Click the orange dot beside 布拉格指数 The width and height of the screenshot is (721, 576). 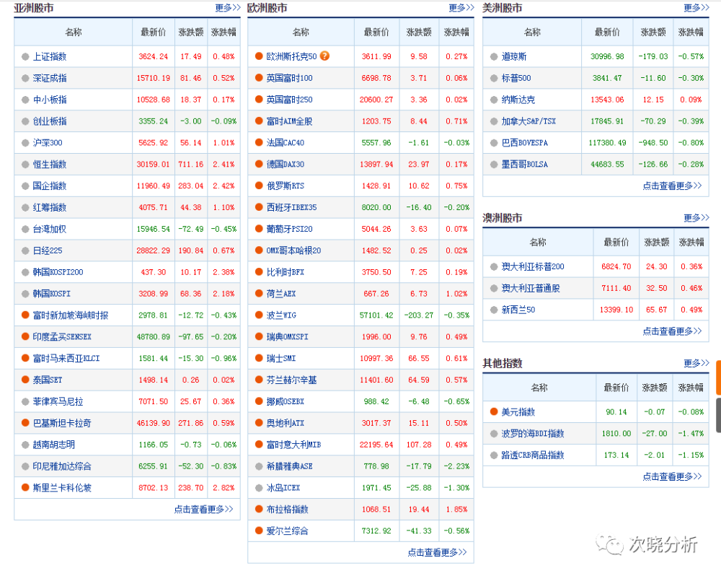pyautogui.click(x=259, y=509)
